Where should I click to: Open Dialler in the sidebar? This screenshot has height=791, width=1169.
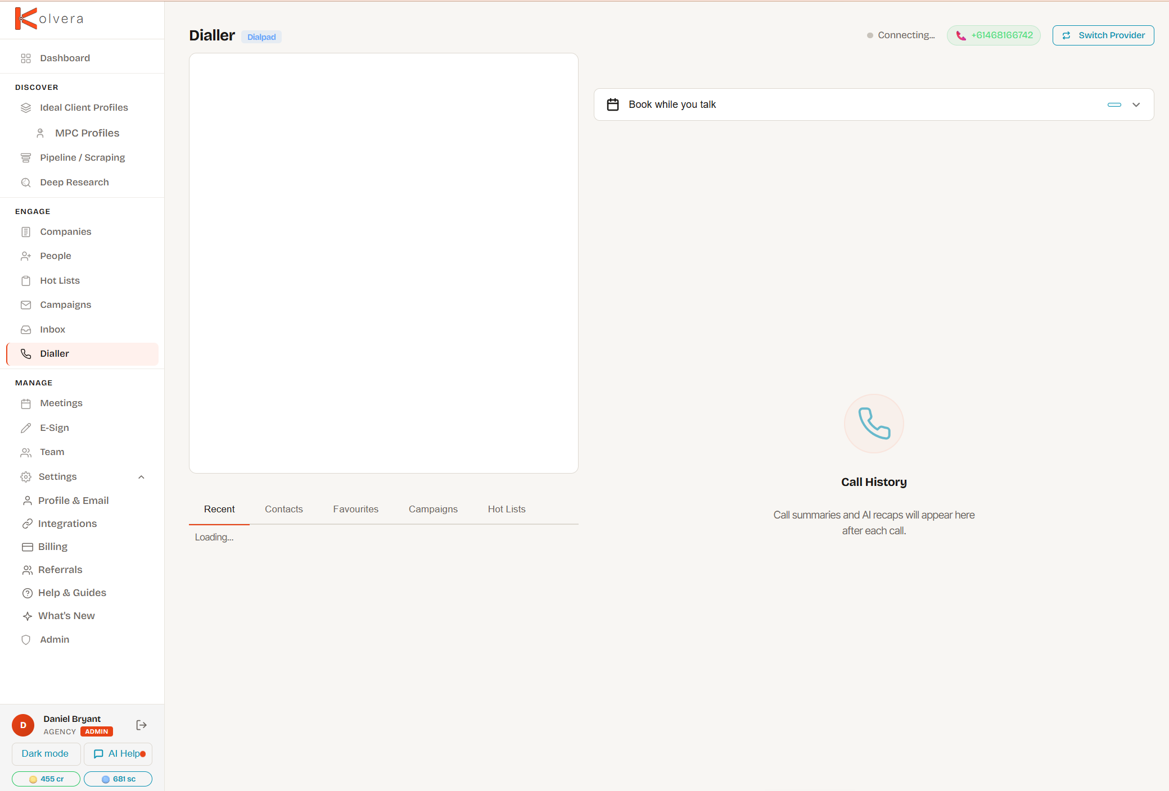click(x=83, y=354)
